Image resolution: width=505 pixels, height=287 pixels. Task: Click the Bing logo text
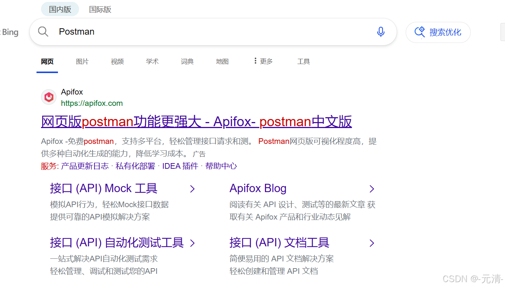point(9,32)
